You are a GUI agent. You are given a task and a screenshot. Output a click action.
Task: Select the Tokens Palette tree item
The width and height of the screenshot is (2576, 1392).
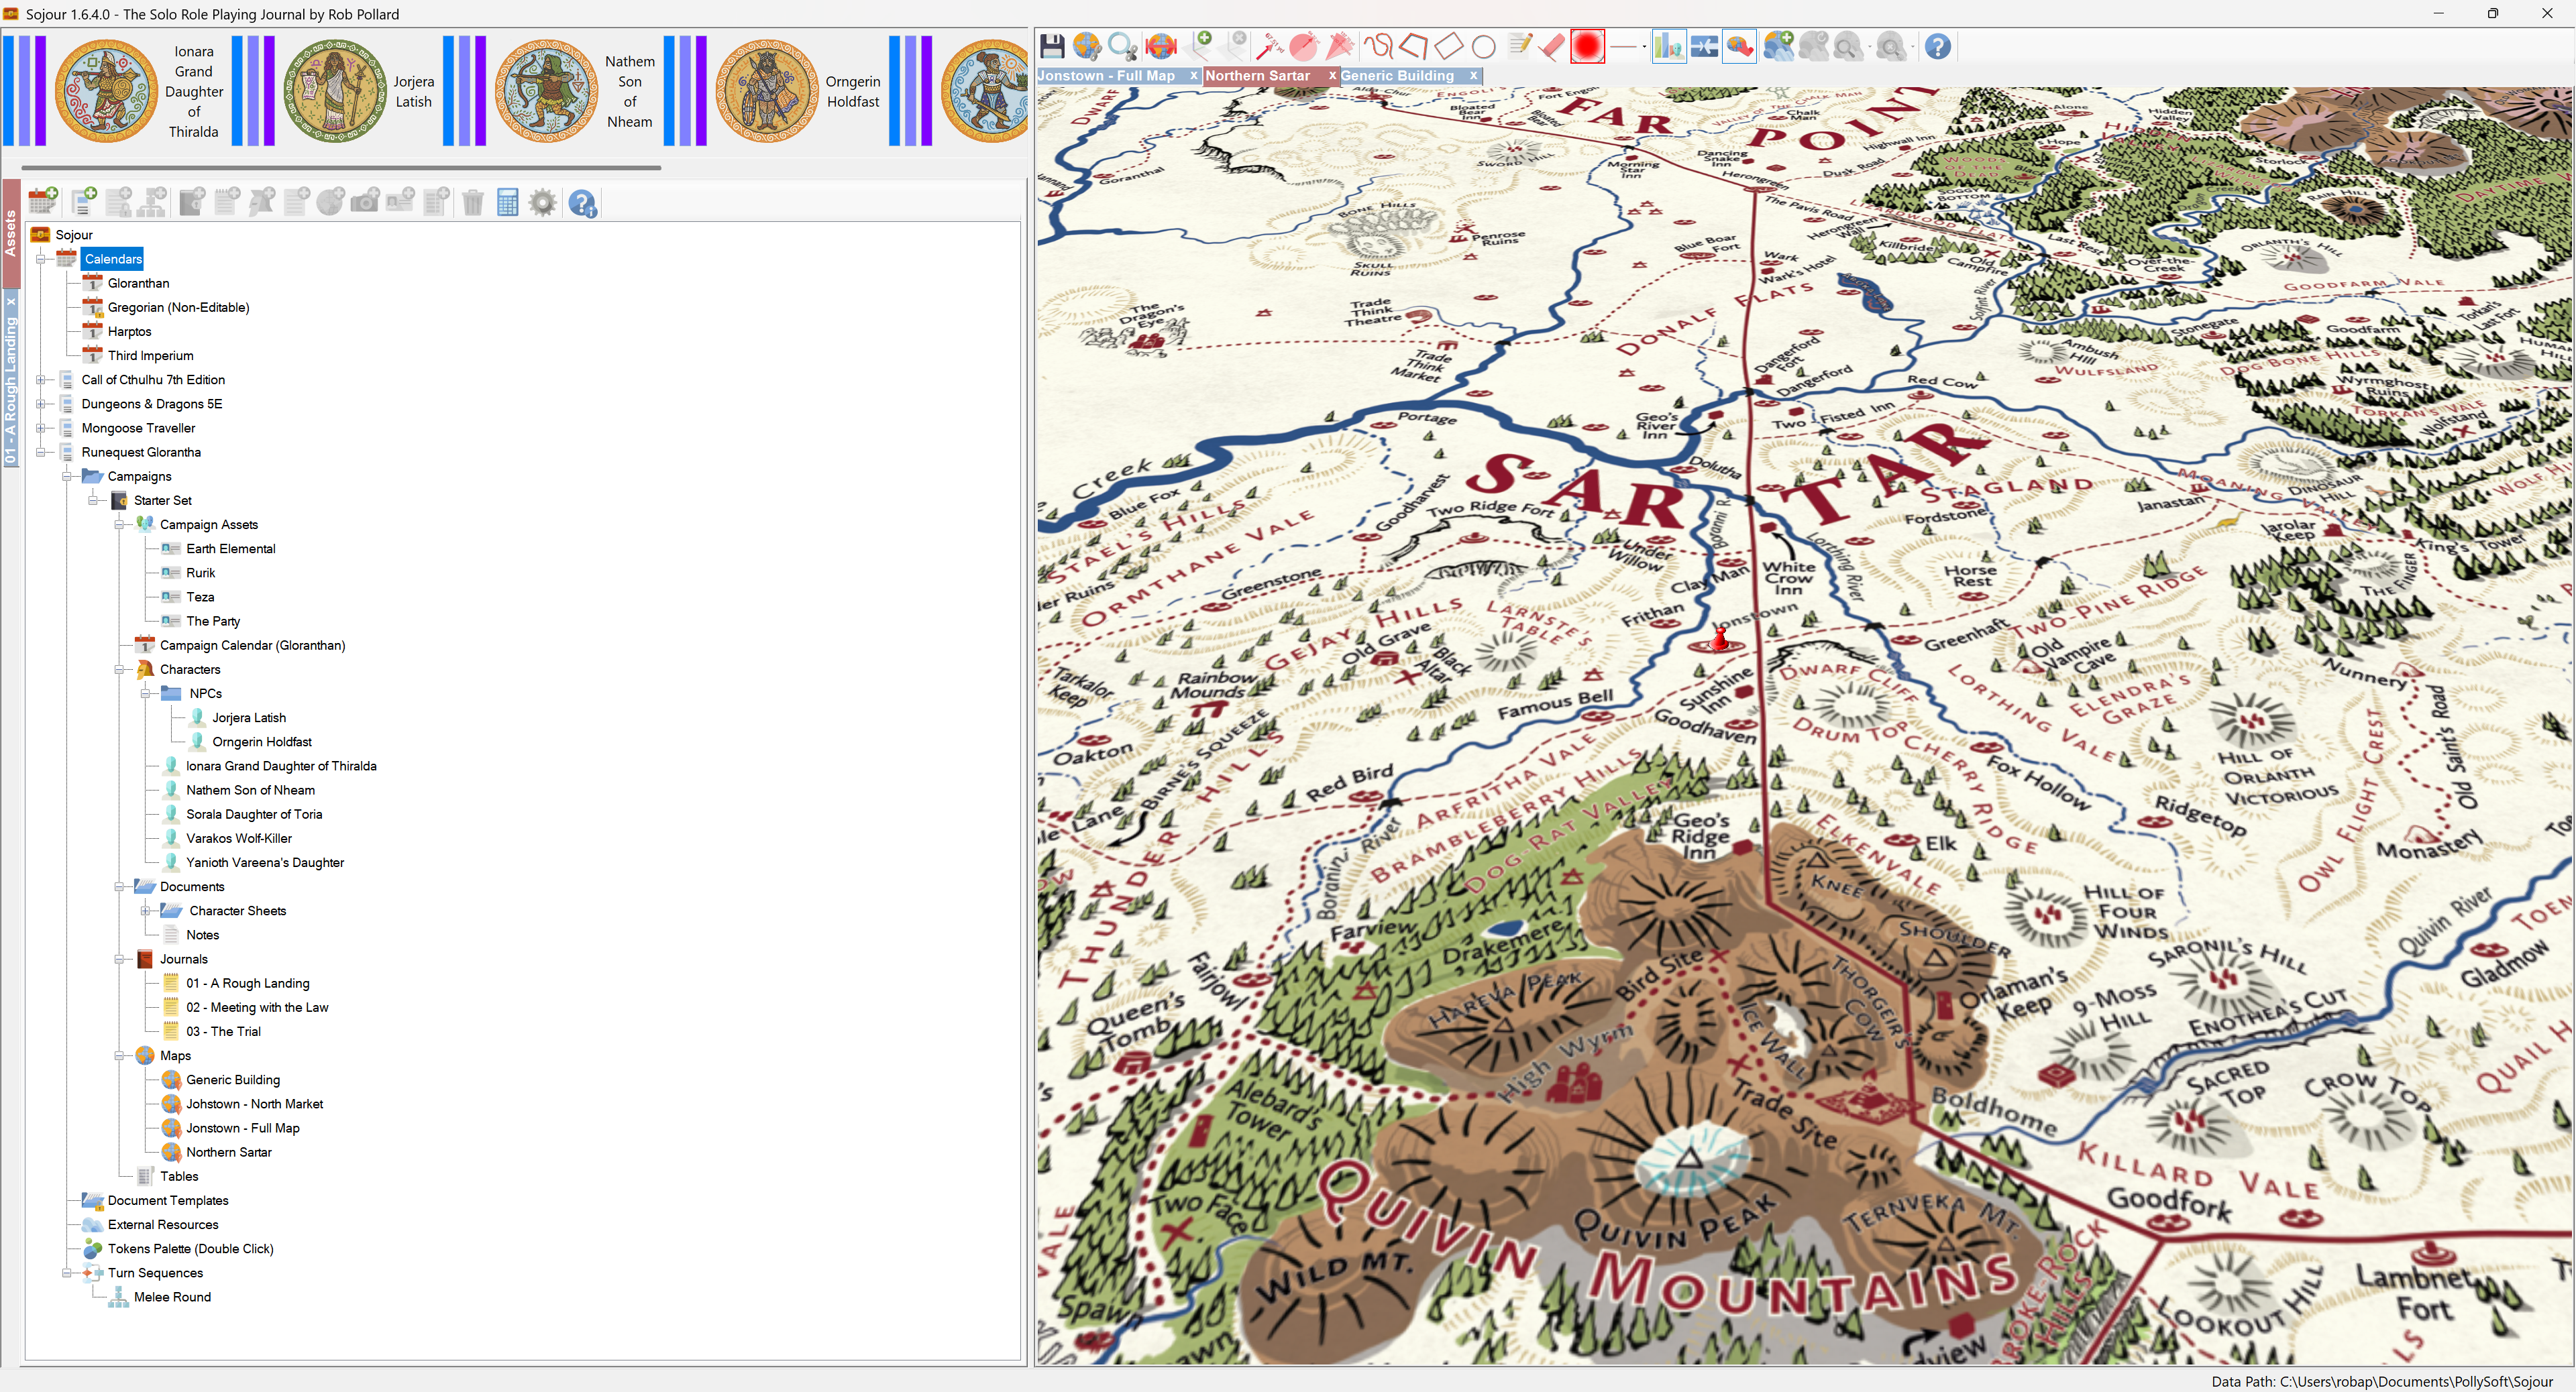click(190, 1248)
